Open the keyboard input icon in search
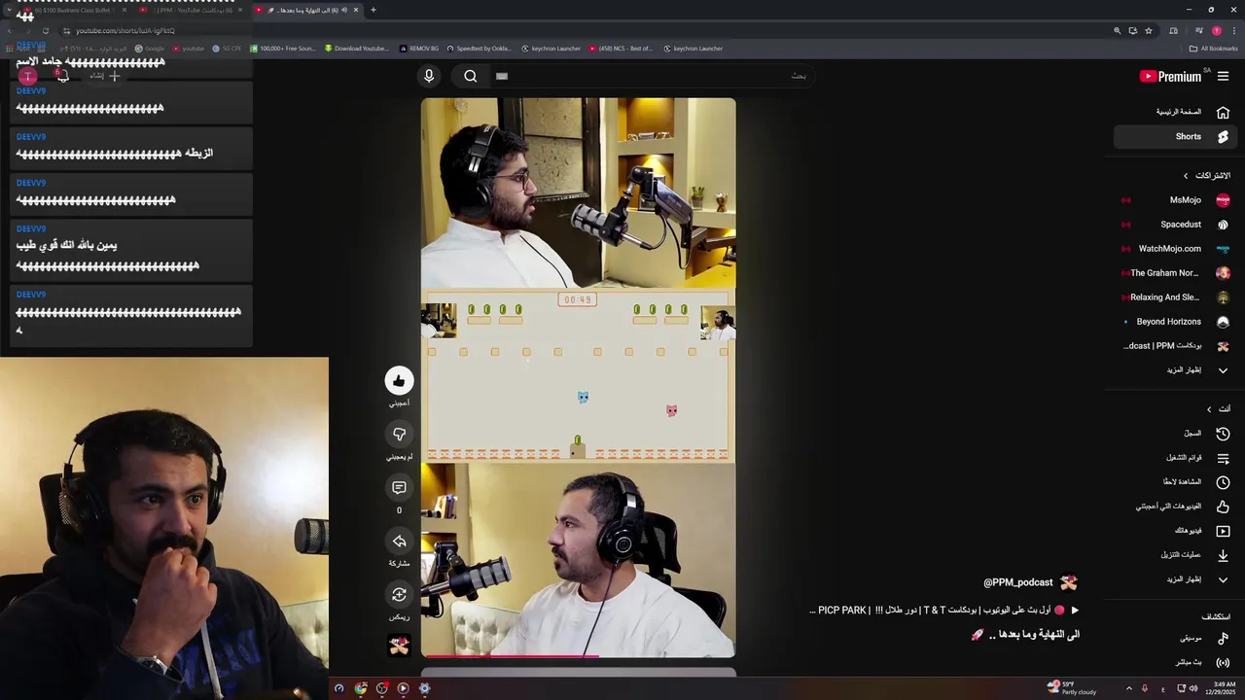 (502, 76)
